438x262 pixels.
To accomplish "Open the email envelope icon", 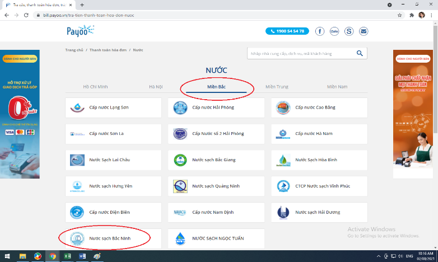I will pos(364,31).
